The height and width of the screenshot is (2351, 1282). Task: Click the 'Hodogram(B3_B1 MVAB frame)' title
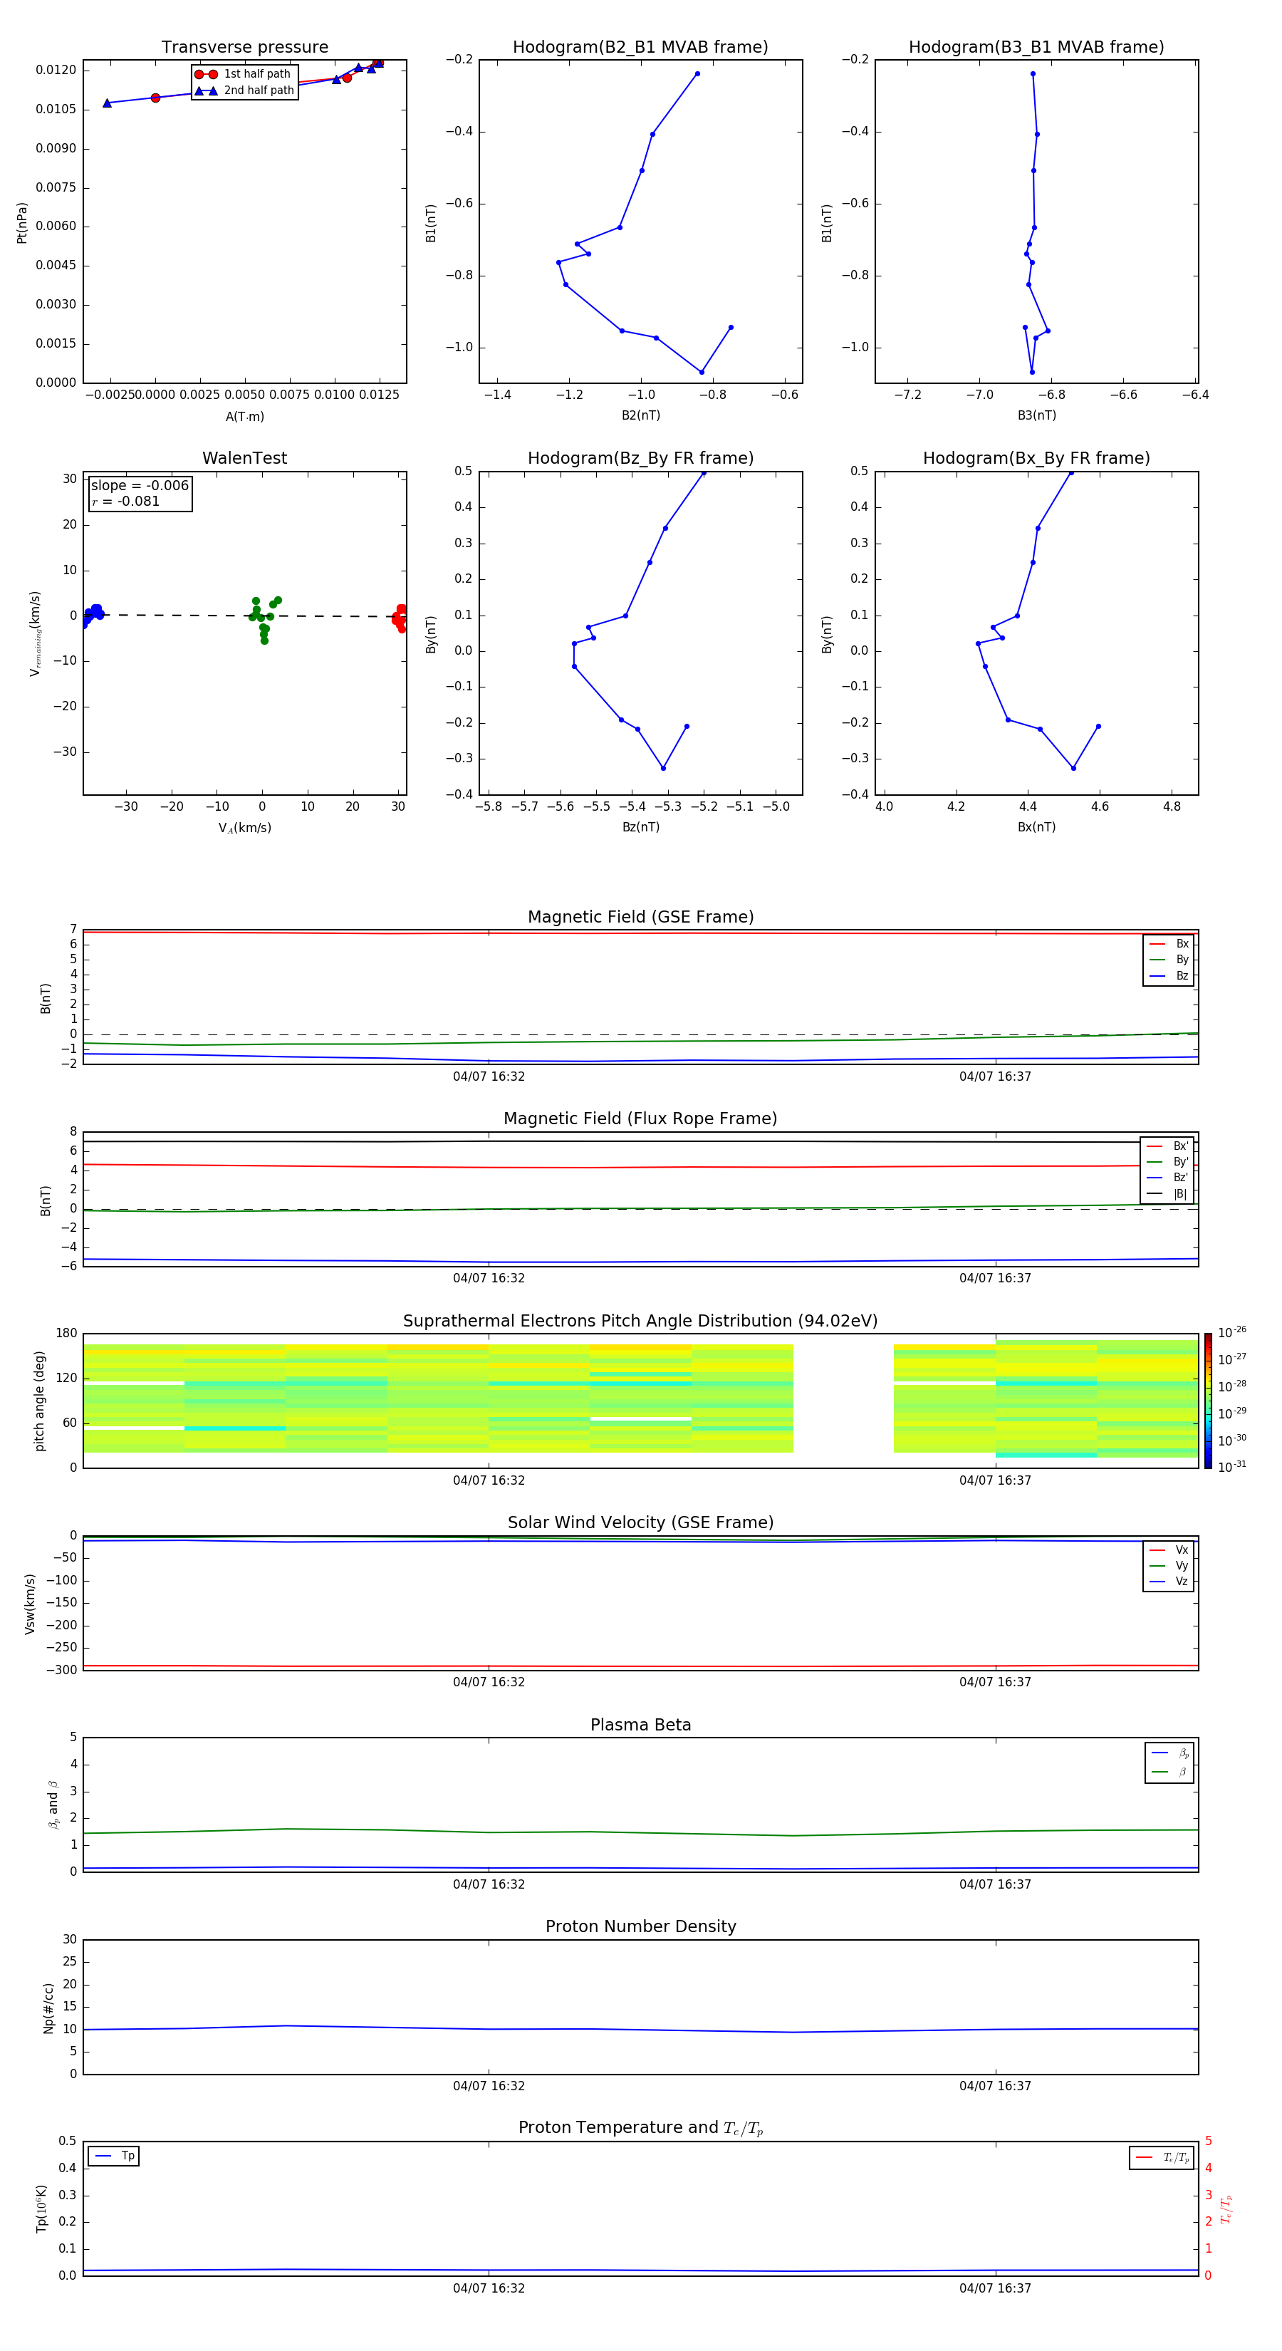coord(1036,48)
